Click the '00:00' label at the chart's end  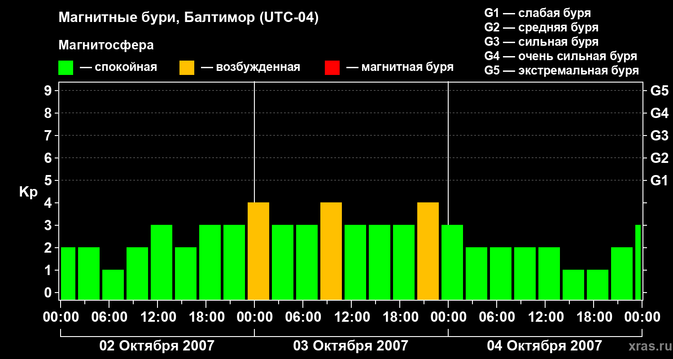(x=643, y=317)
